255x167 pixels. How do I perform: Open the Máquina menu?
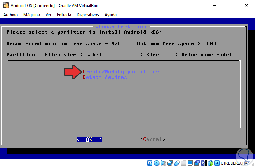click(31, 15)
